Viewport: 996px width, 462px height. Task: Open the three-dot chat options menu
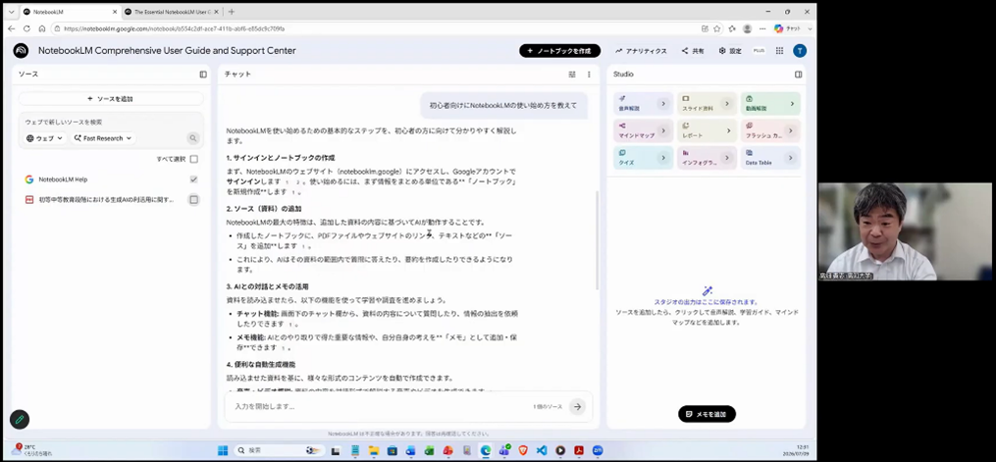(589, 75)
